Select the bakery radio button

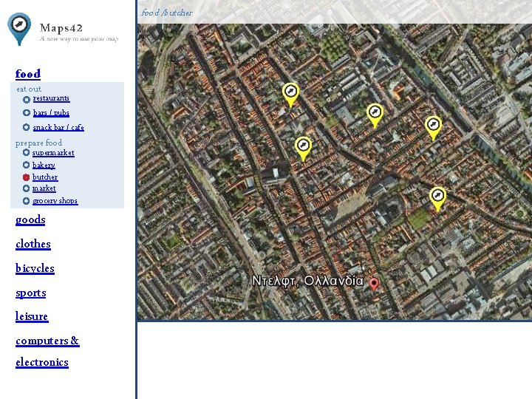(x=26, y=165)
